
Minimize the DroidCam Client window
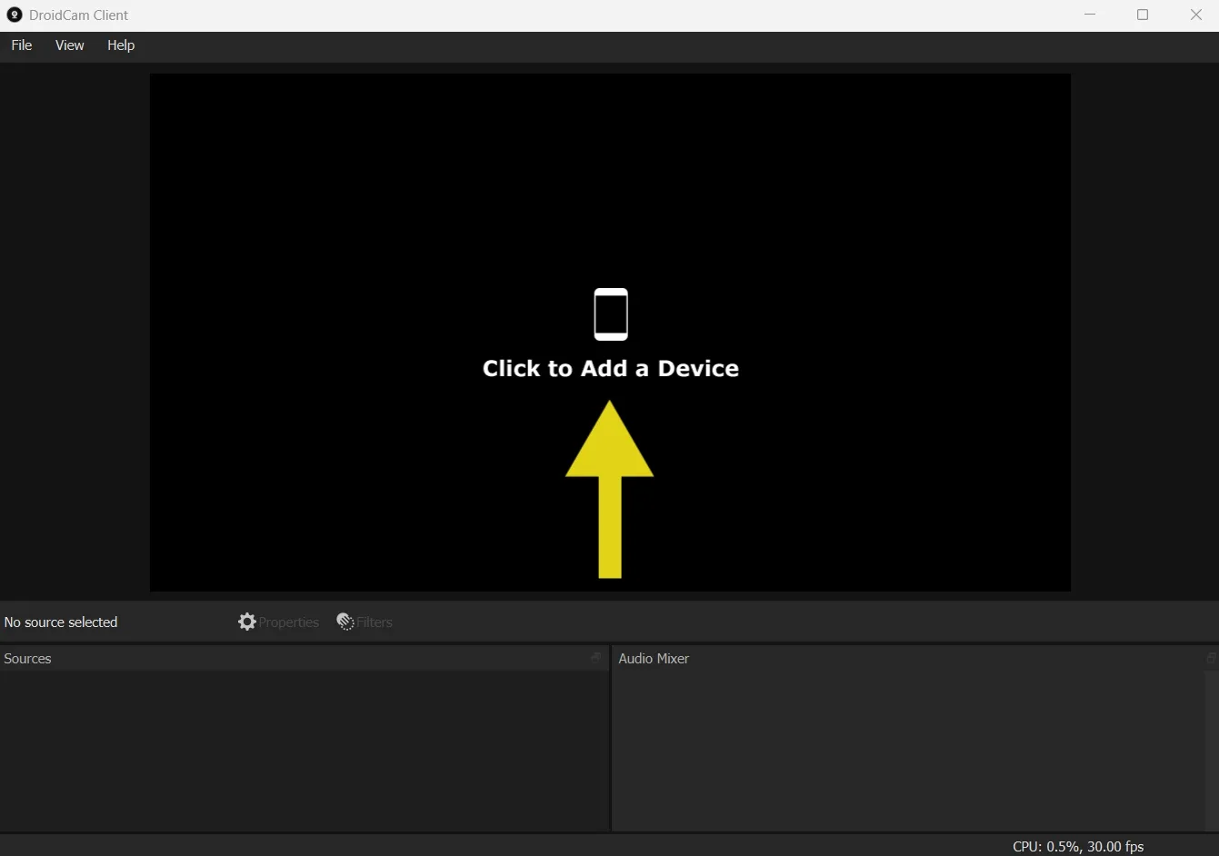[1090, 15]
